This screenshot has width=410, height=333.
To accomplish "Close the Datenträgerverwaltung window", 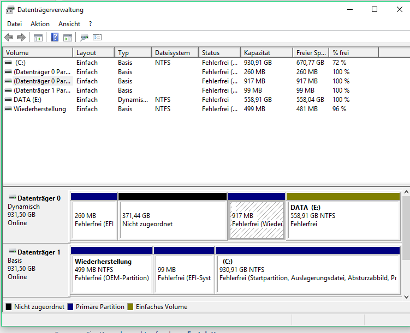I will click(x=399, y=10).
